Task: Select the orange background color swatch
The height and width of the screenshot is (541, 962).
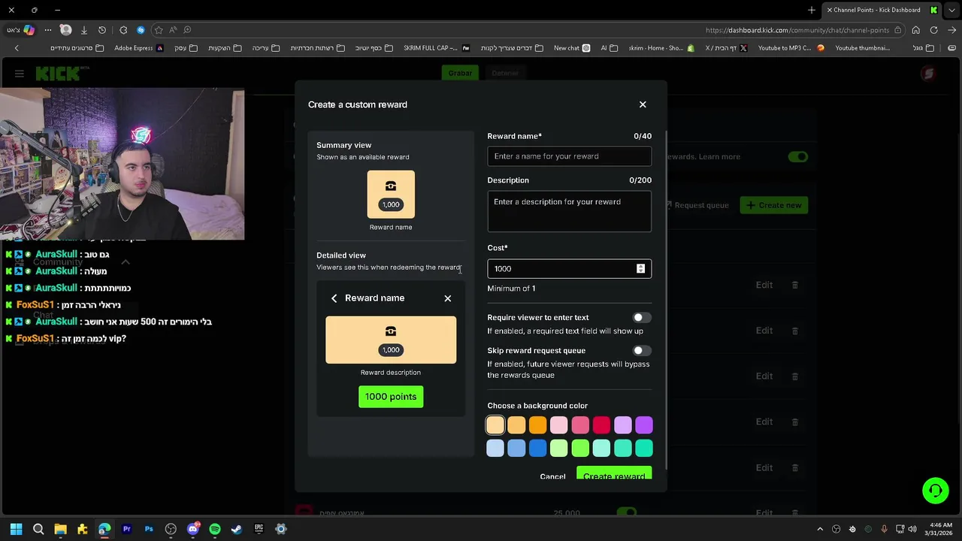Action: click(x=537, y=425)
